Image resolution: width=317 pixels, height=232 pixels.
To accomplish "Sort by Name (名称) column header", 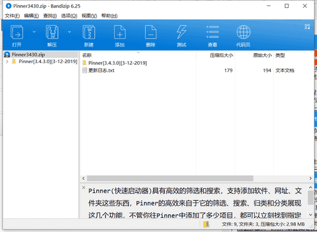I will (x=87, y=55).
